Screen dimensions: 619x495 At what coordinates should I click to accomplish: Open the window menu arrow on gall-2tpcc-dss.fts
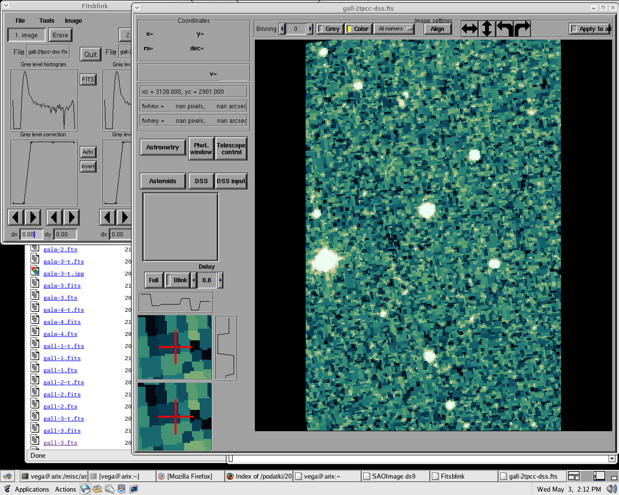coord(137,8)
